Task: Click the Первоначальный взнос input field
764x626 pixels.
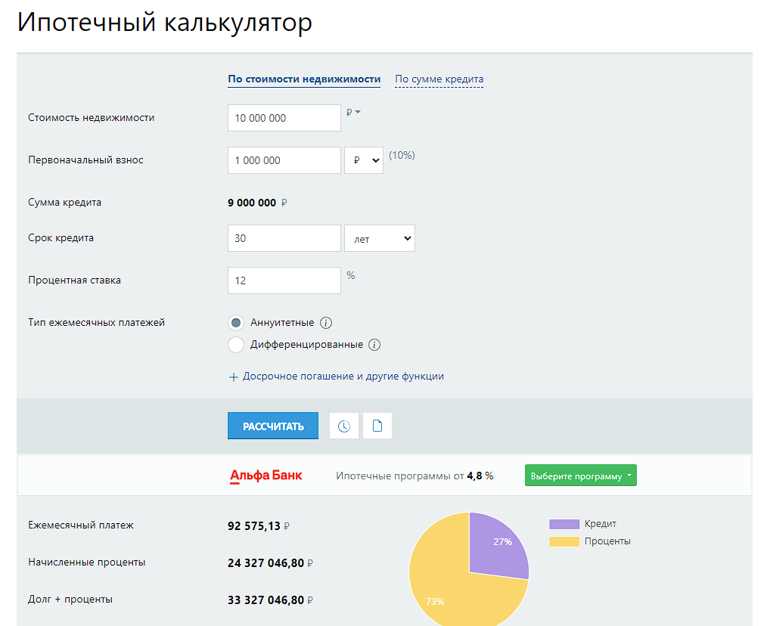Action: tap(284, 160)
